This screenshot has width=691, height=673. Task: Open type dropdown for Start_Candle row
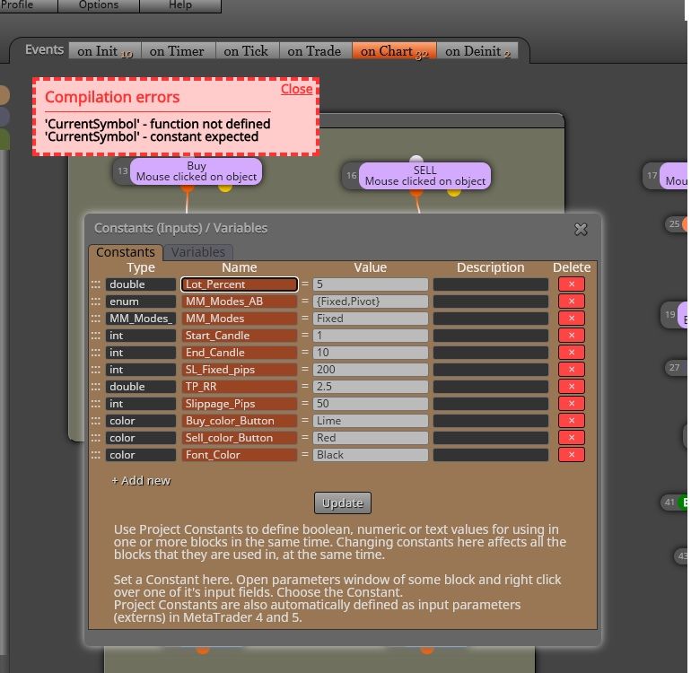click(141, 336)
